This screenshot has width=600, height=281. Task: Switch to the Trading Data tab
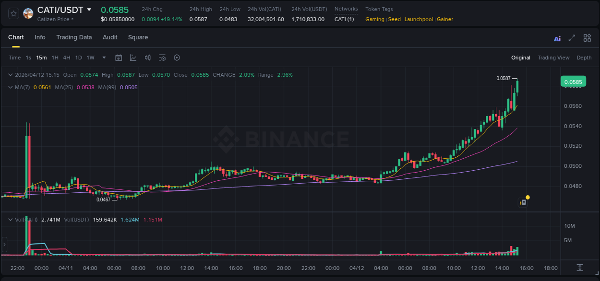74,37
